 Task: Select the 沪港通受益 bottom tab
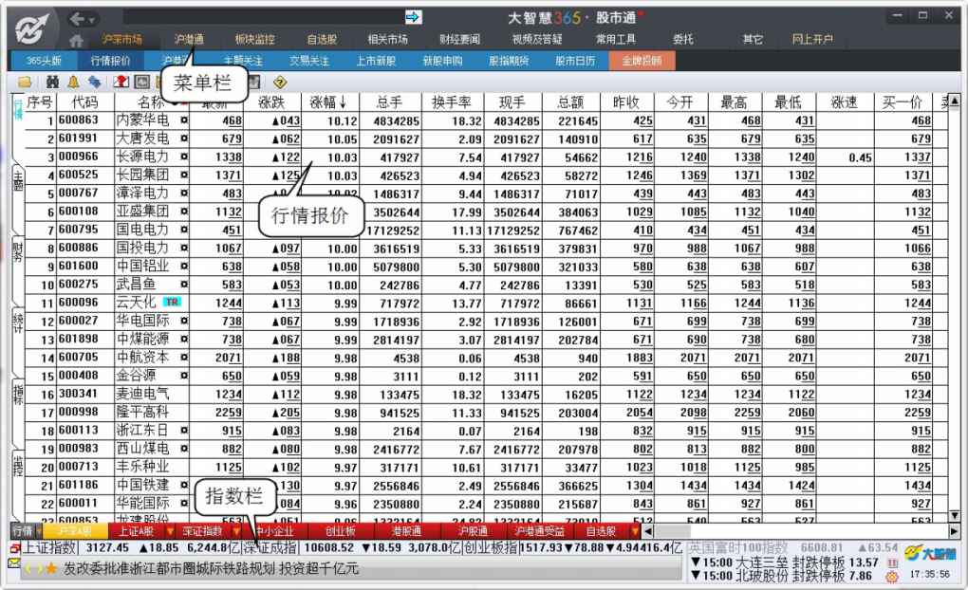point(540,531)
